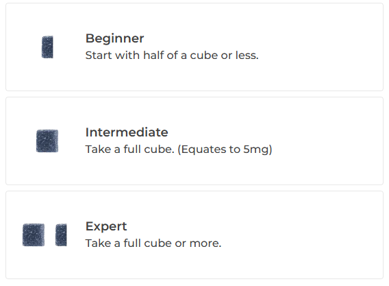Image resolution: width=389 pixels, height=286 pixels.
Task: Click the "(Equates to 5mg)" parenthetical
Action: (x=225, y=150)
